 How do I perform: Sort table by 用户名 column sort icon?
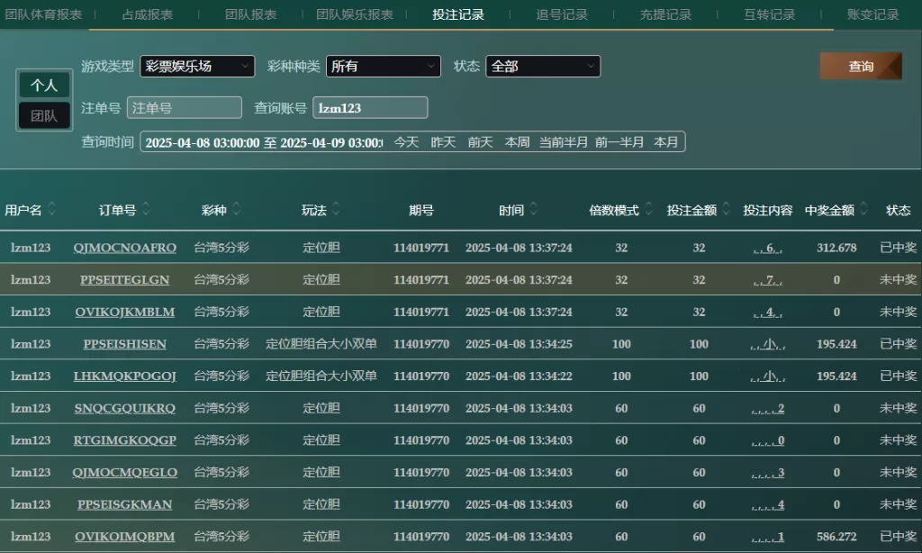51,210
